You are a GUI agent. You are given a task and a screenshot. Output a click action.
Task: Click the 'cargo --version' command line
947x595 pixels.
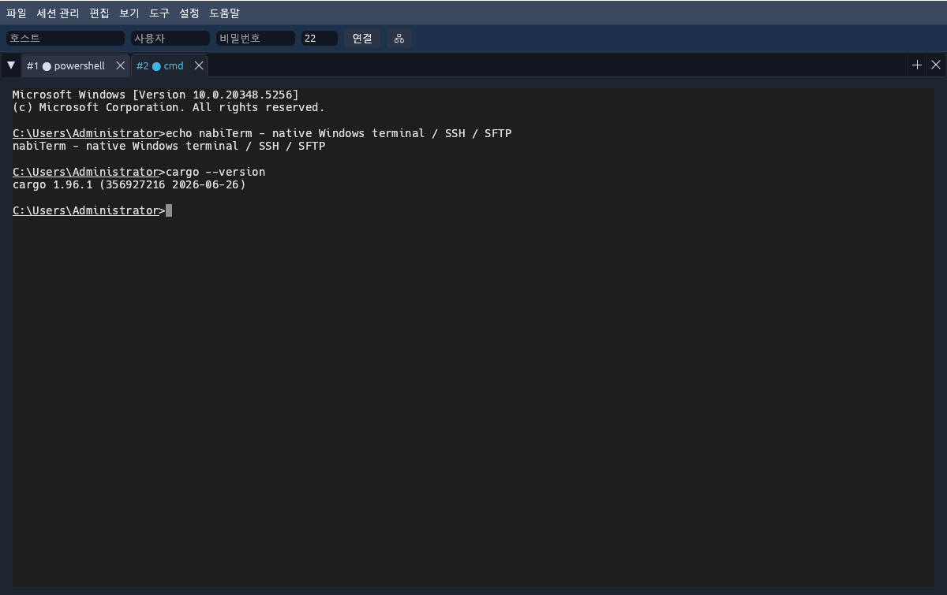point(139,172)
